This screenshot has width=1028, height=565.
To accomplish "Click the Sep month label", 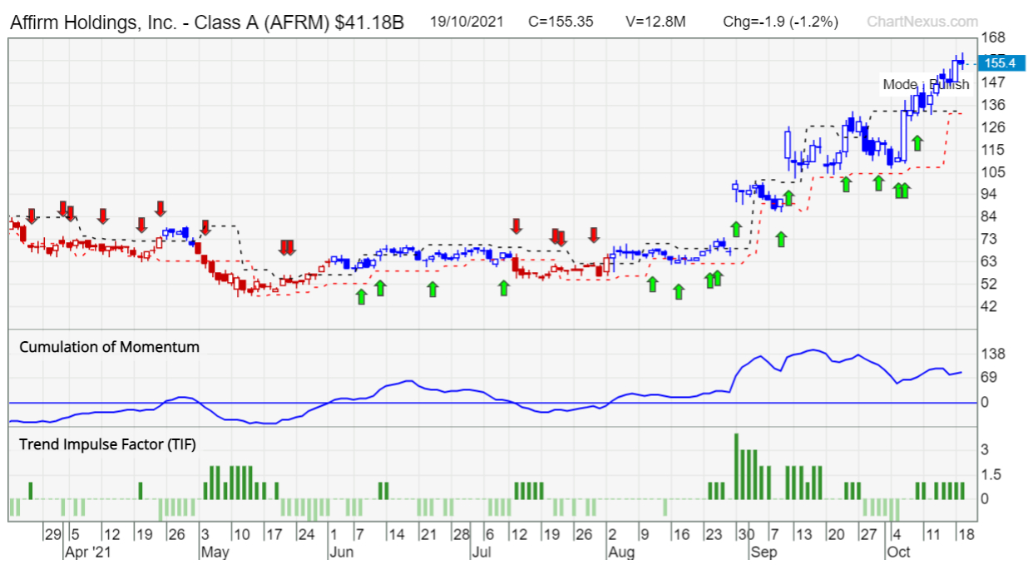I will click(764, 552).
